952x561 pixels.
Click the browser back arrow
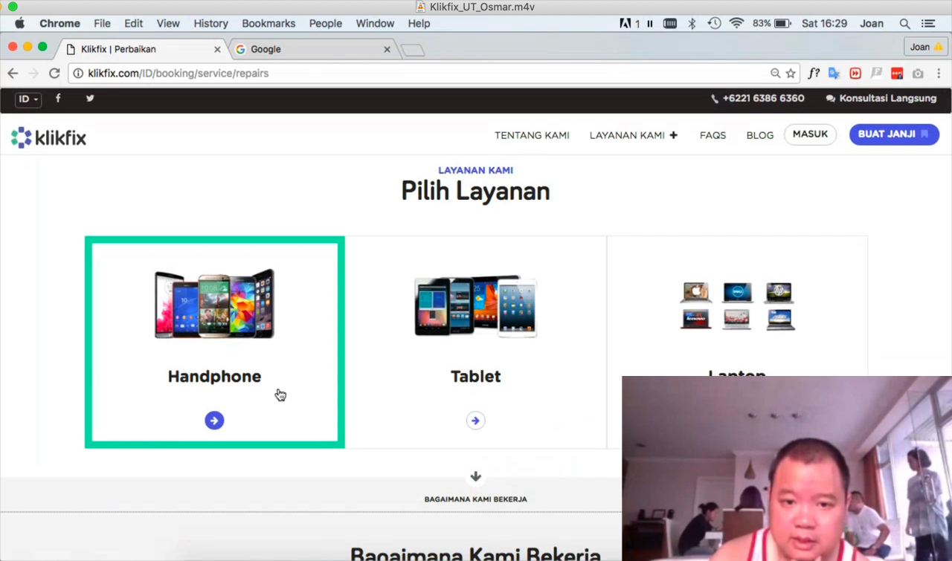click(13, 74)
